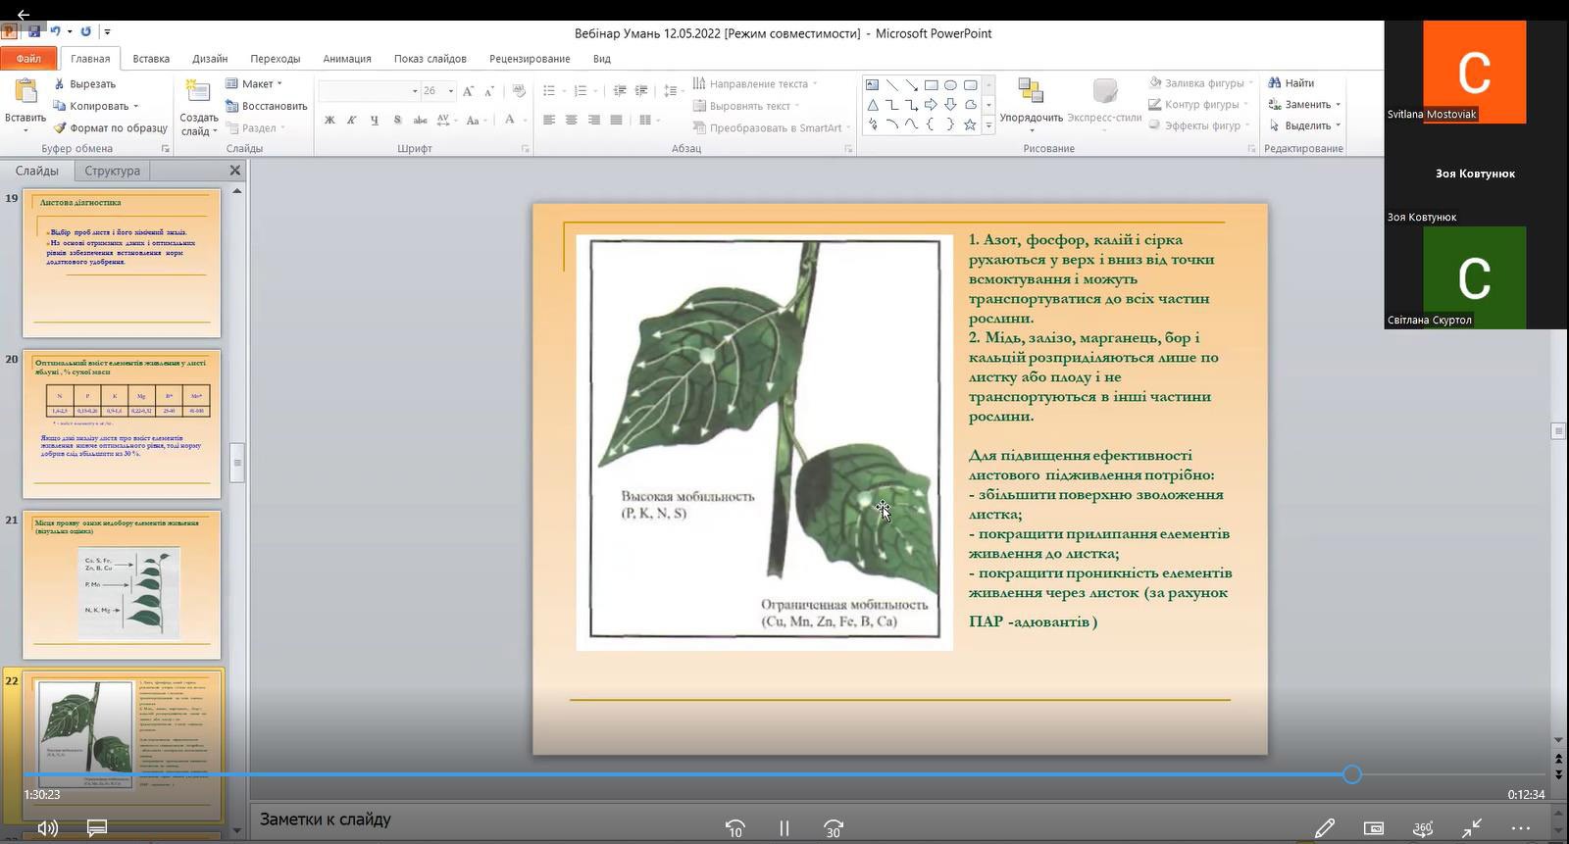The image size is (1569, 844).
Task: Expand the Макет layout dropdown
Action: pyautogui.click(x=254, y=84)
